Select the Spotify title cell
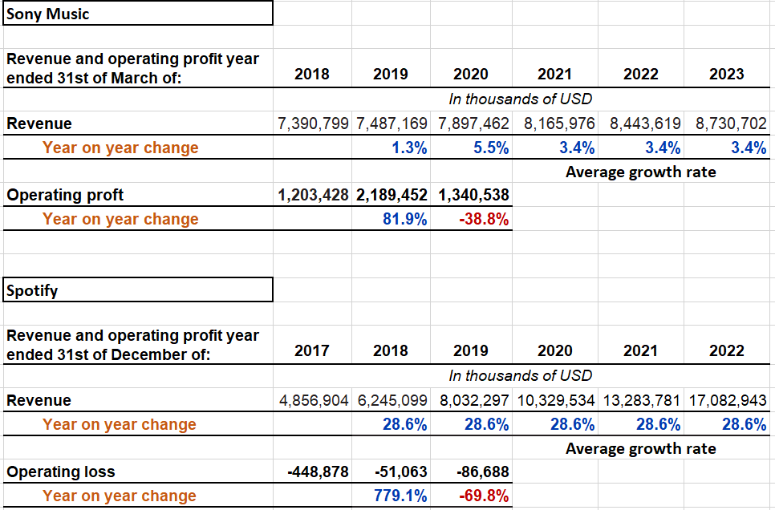 tap(138, 290)
